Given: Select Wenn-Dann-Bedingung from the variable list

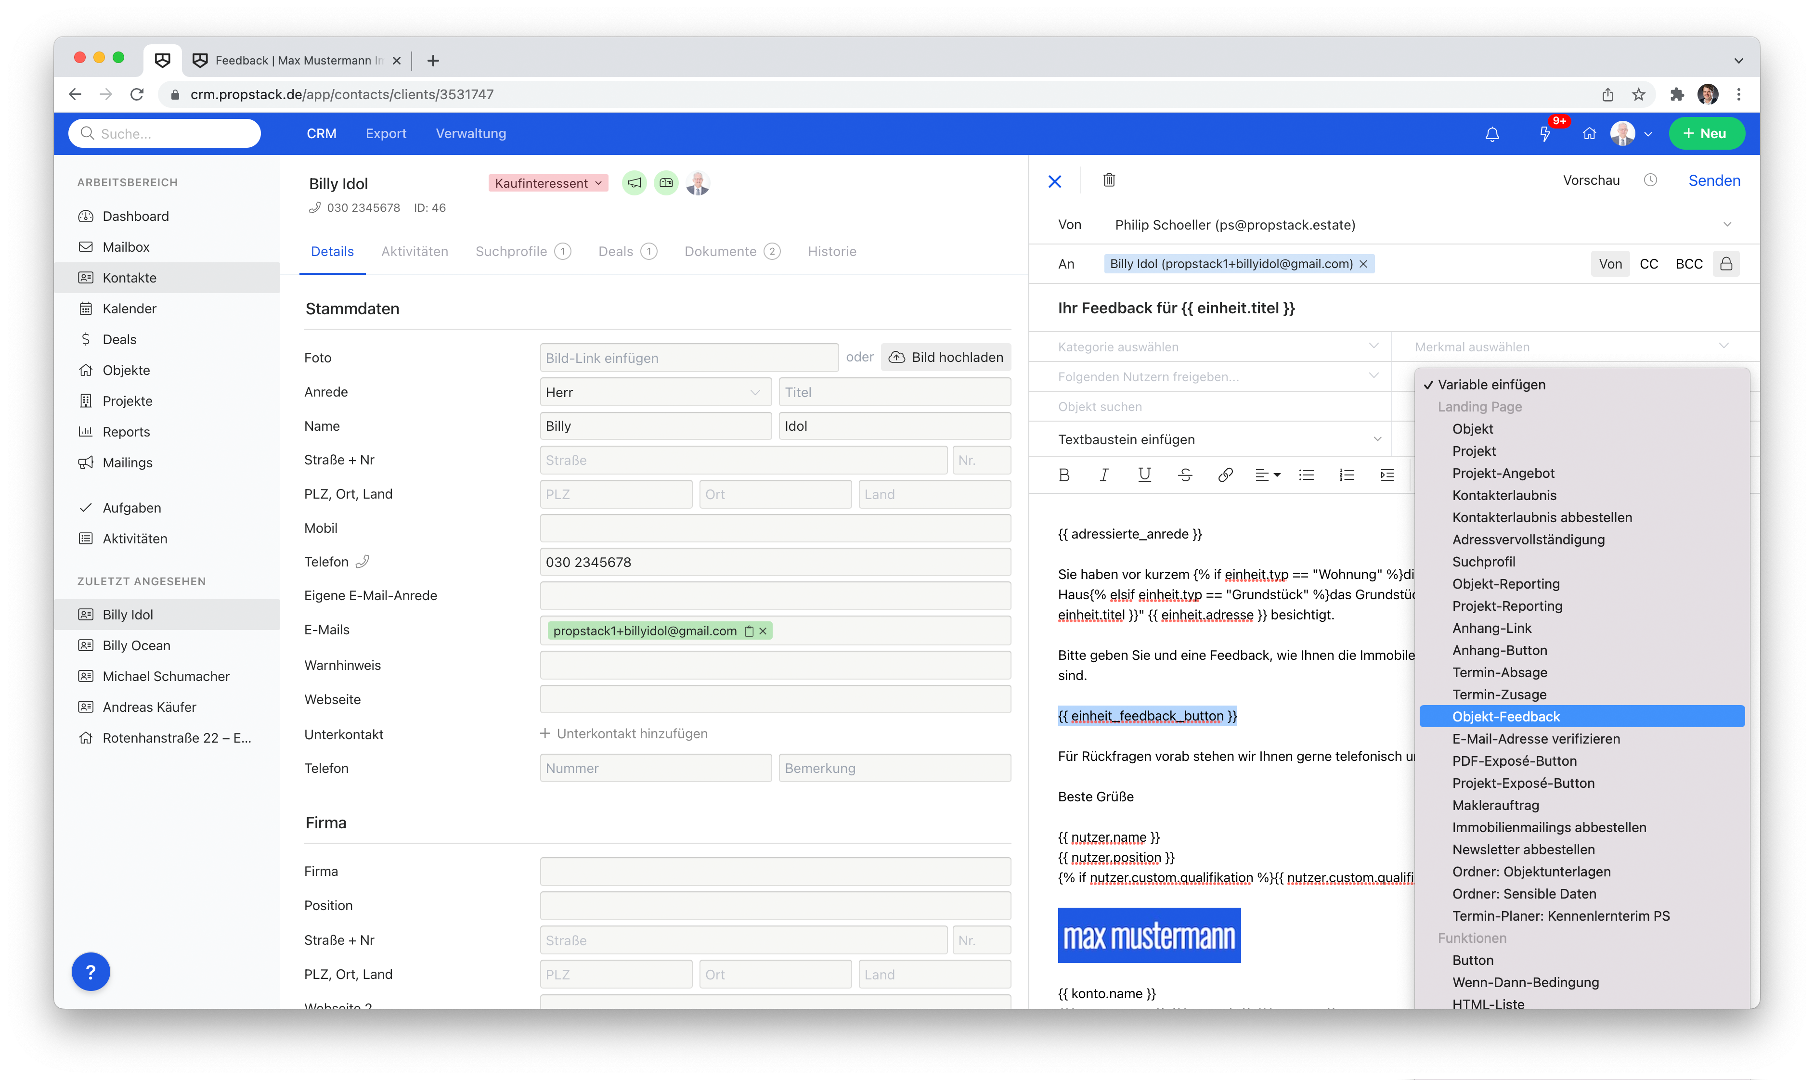Looking at the screenshot, I should pos(1525,982).
